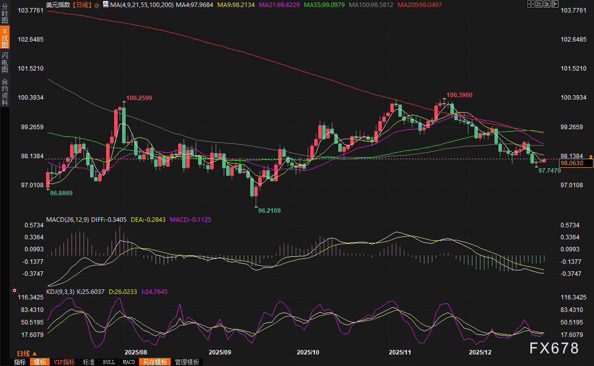Viewport: 594px width, 366px height.
Task: Toggle the crosshair cursor icon
Action: 530,4
